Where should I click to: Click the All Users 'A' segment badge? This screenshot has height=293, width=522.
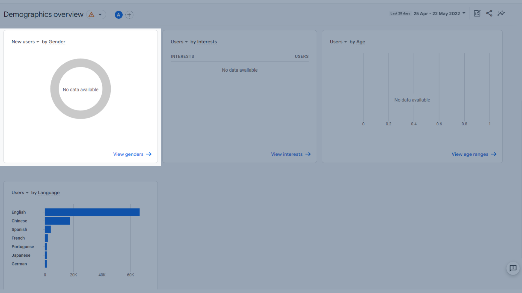pos(119,15)
